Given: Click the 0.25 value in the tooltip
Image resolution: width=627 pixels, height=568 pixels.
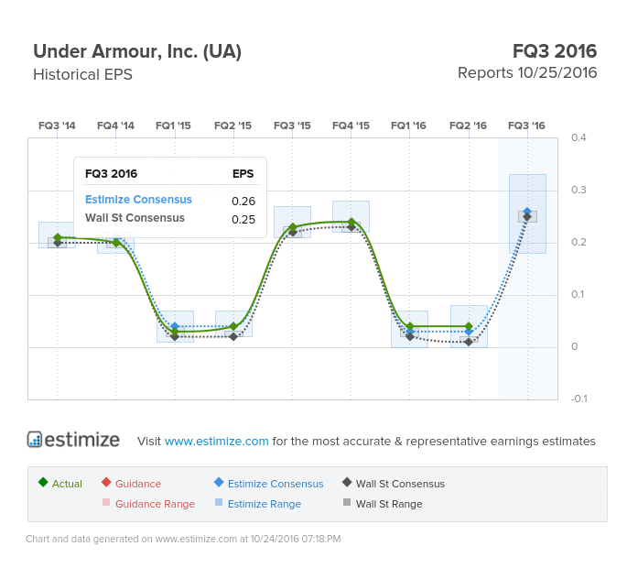Looking at the screenshot, I should tap(243, 219).
